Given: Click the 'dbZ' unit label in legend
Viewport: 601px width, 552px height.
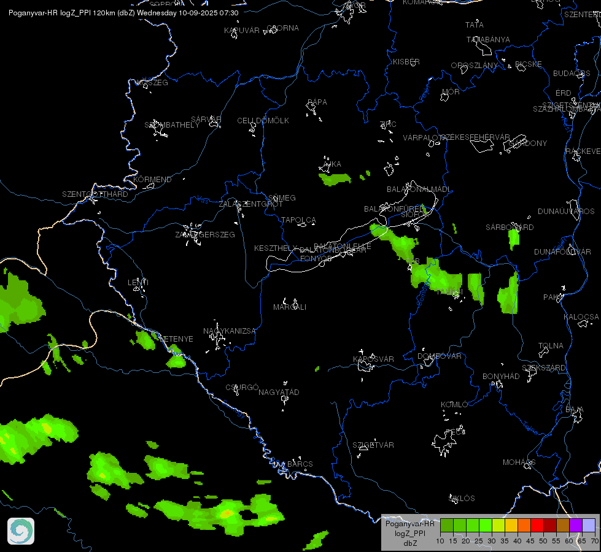Looking at the screenshot, I should (x=409, y=543).
